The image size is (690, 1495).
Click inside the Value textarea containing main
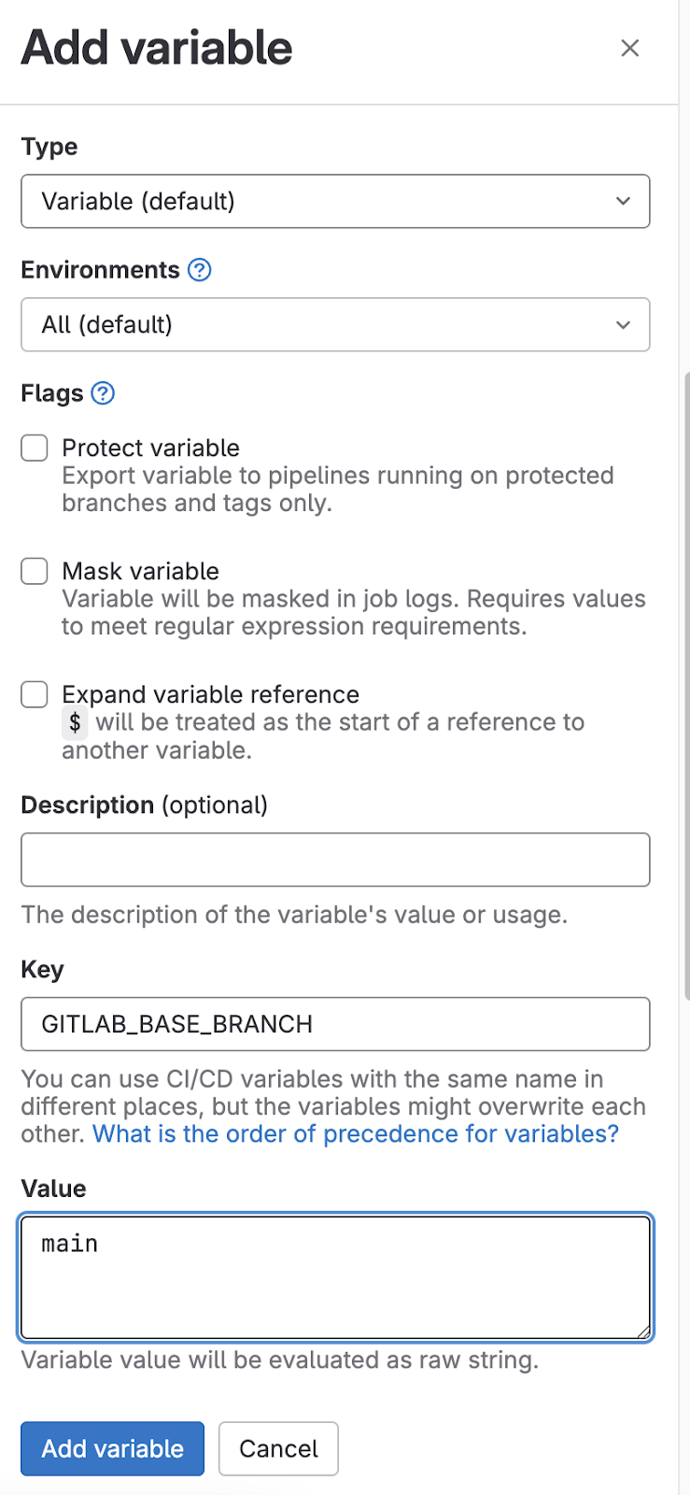click(334, 1277)
